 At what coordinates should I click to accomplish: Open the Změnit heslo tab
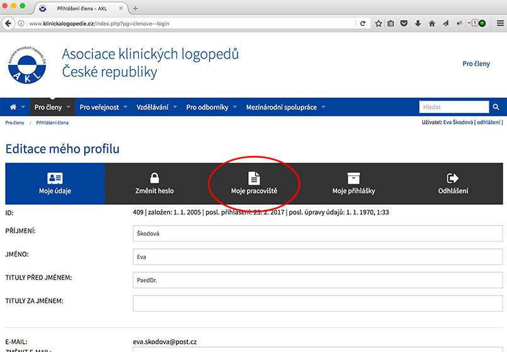click(154, 184)
